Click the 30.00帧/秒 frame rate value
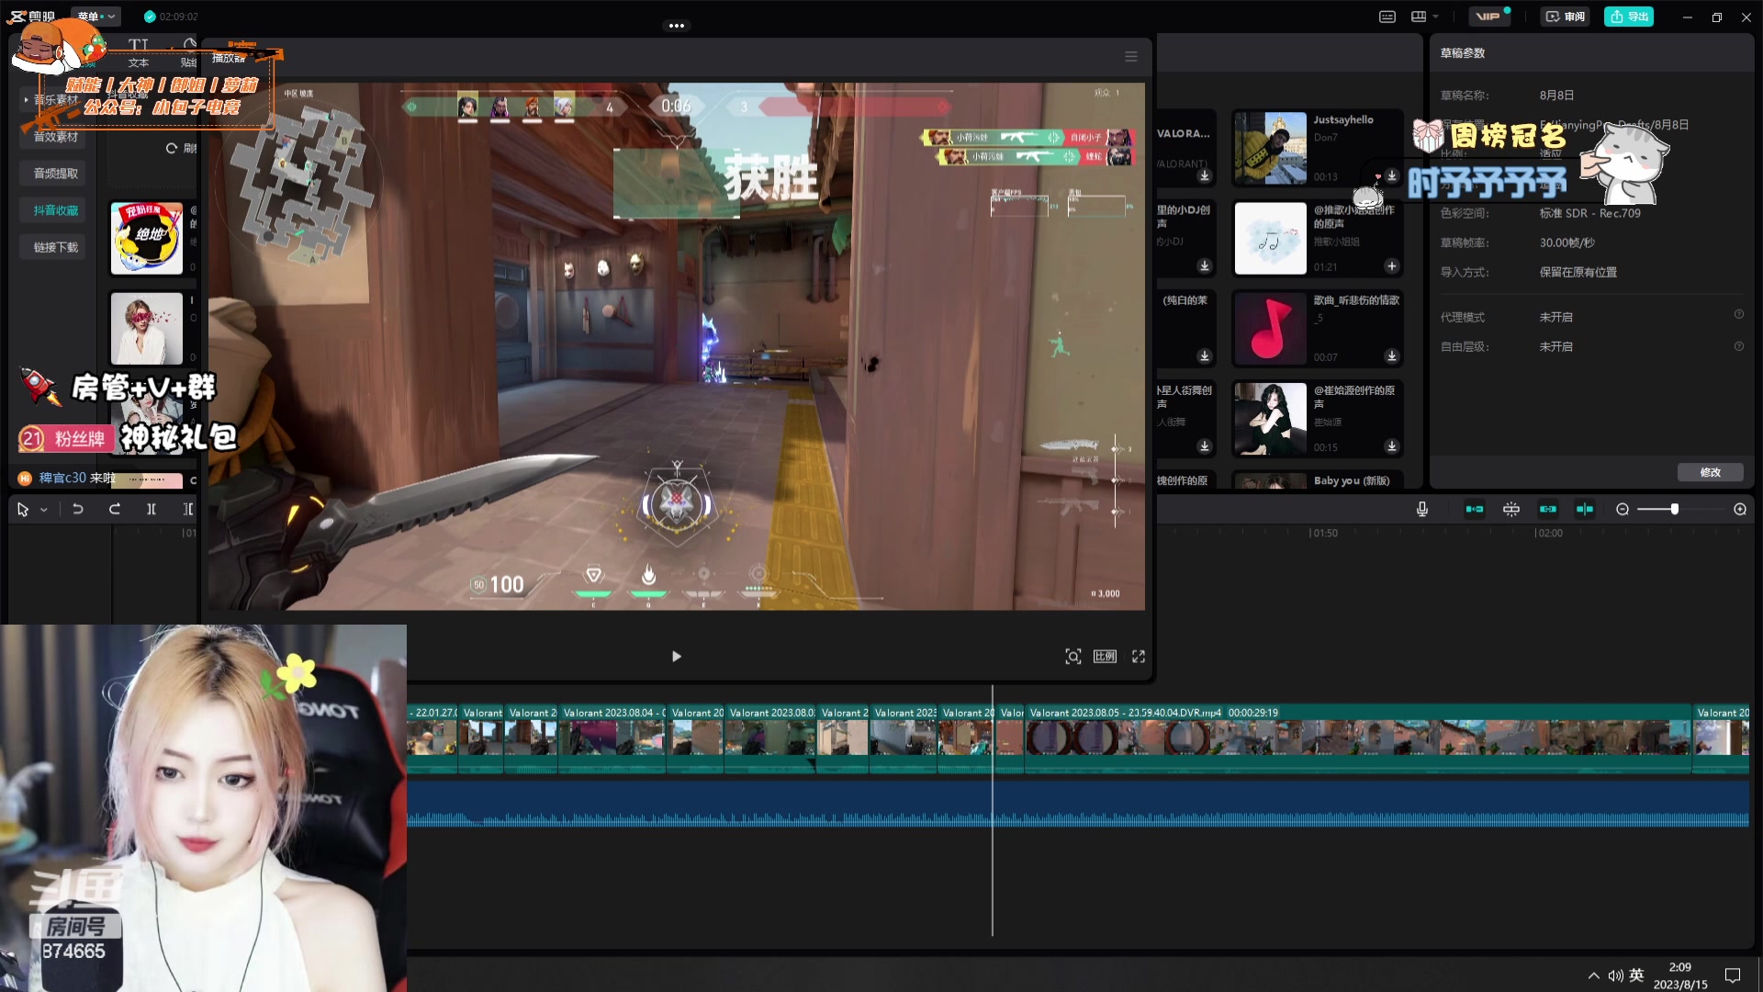The image size is (1763, 992). 1566,243
